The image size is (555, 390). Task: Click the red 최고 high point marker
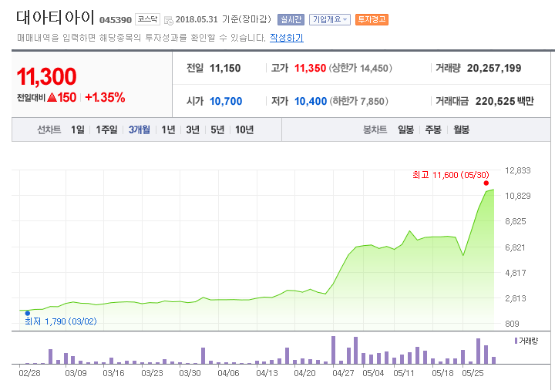click(x=486, y=183)
